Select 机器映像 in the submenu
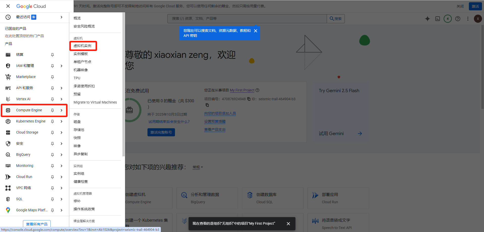Image resolution: width=484 pixels, height=232 pixels. coord(81,70)
